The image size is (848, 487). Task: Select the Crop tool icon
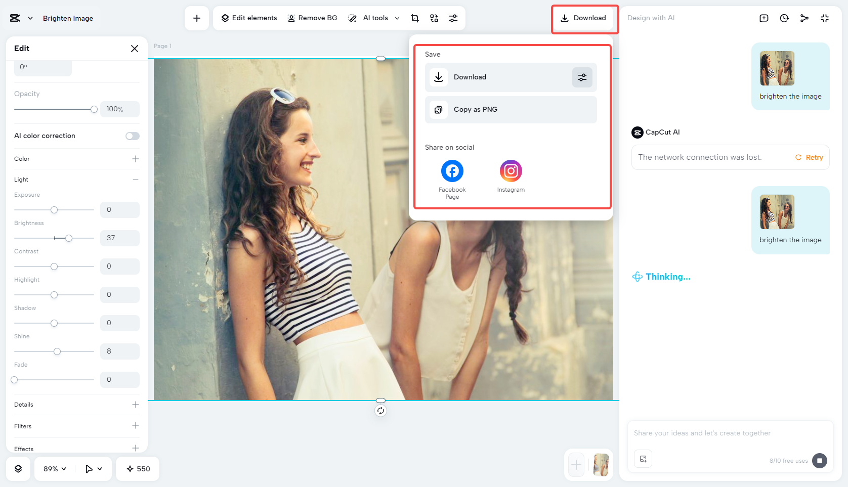coord(415,18)
